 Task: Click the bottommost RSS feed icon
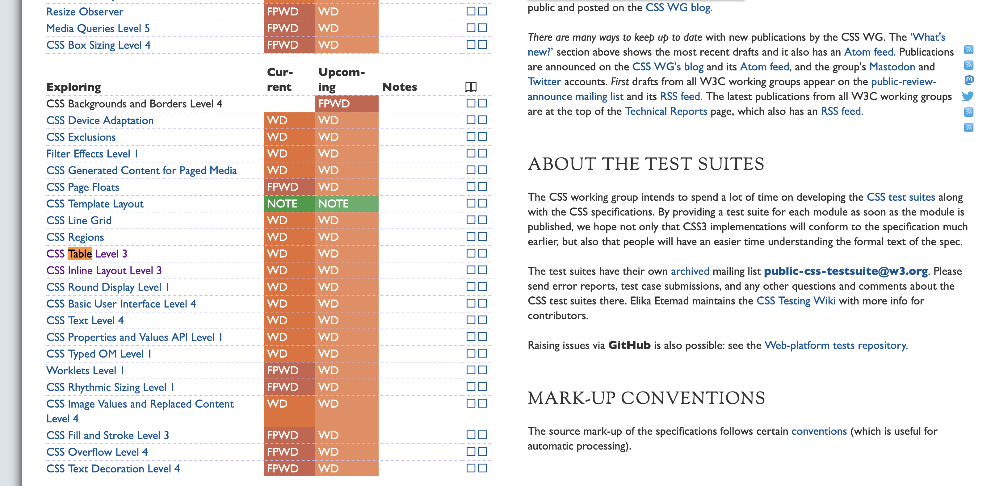tap(968, 128)
